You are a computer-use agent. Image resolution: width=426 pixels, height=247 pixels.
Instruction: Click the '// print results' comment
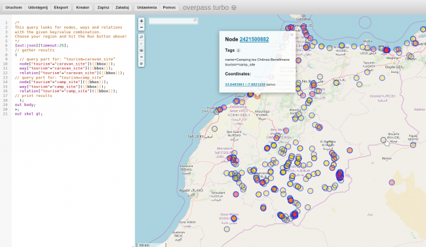(x=33, y=96)
